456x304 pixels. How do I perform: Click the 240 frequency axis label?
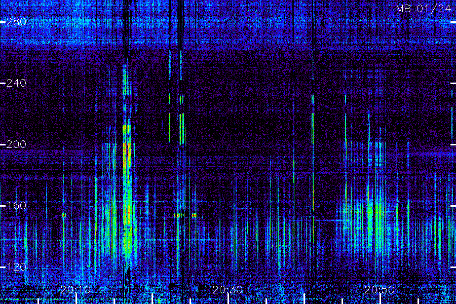(16, 83)
